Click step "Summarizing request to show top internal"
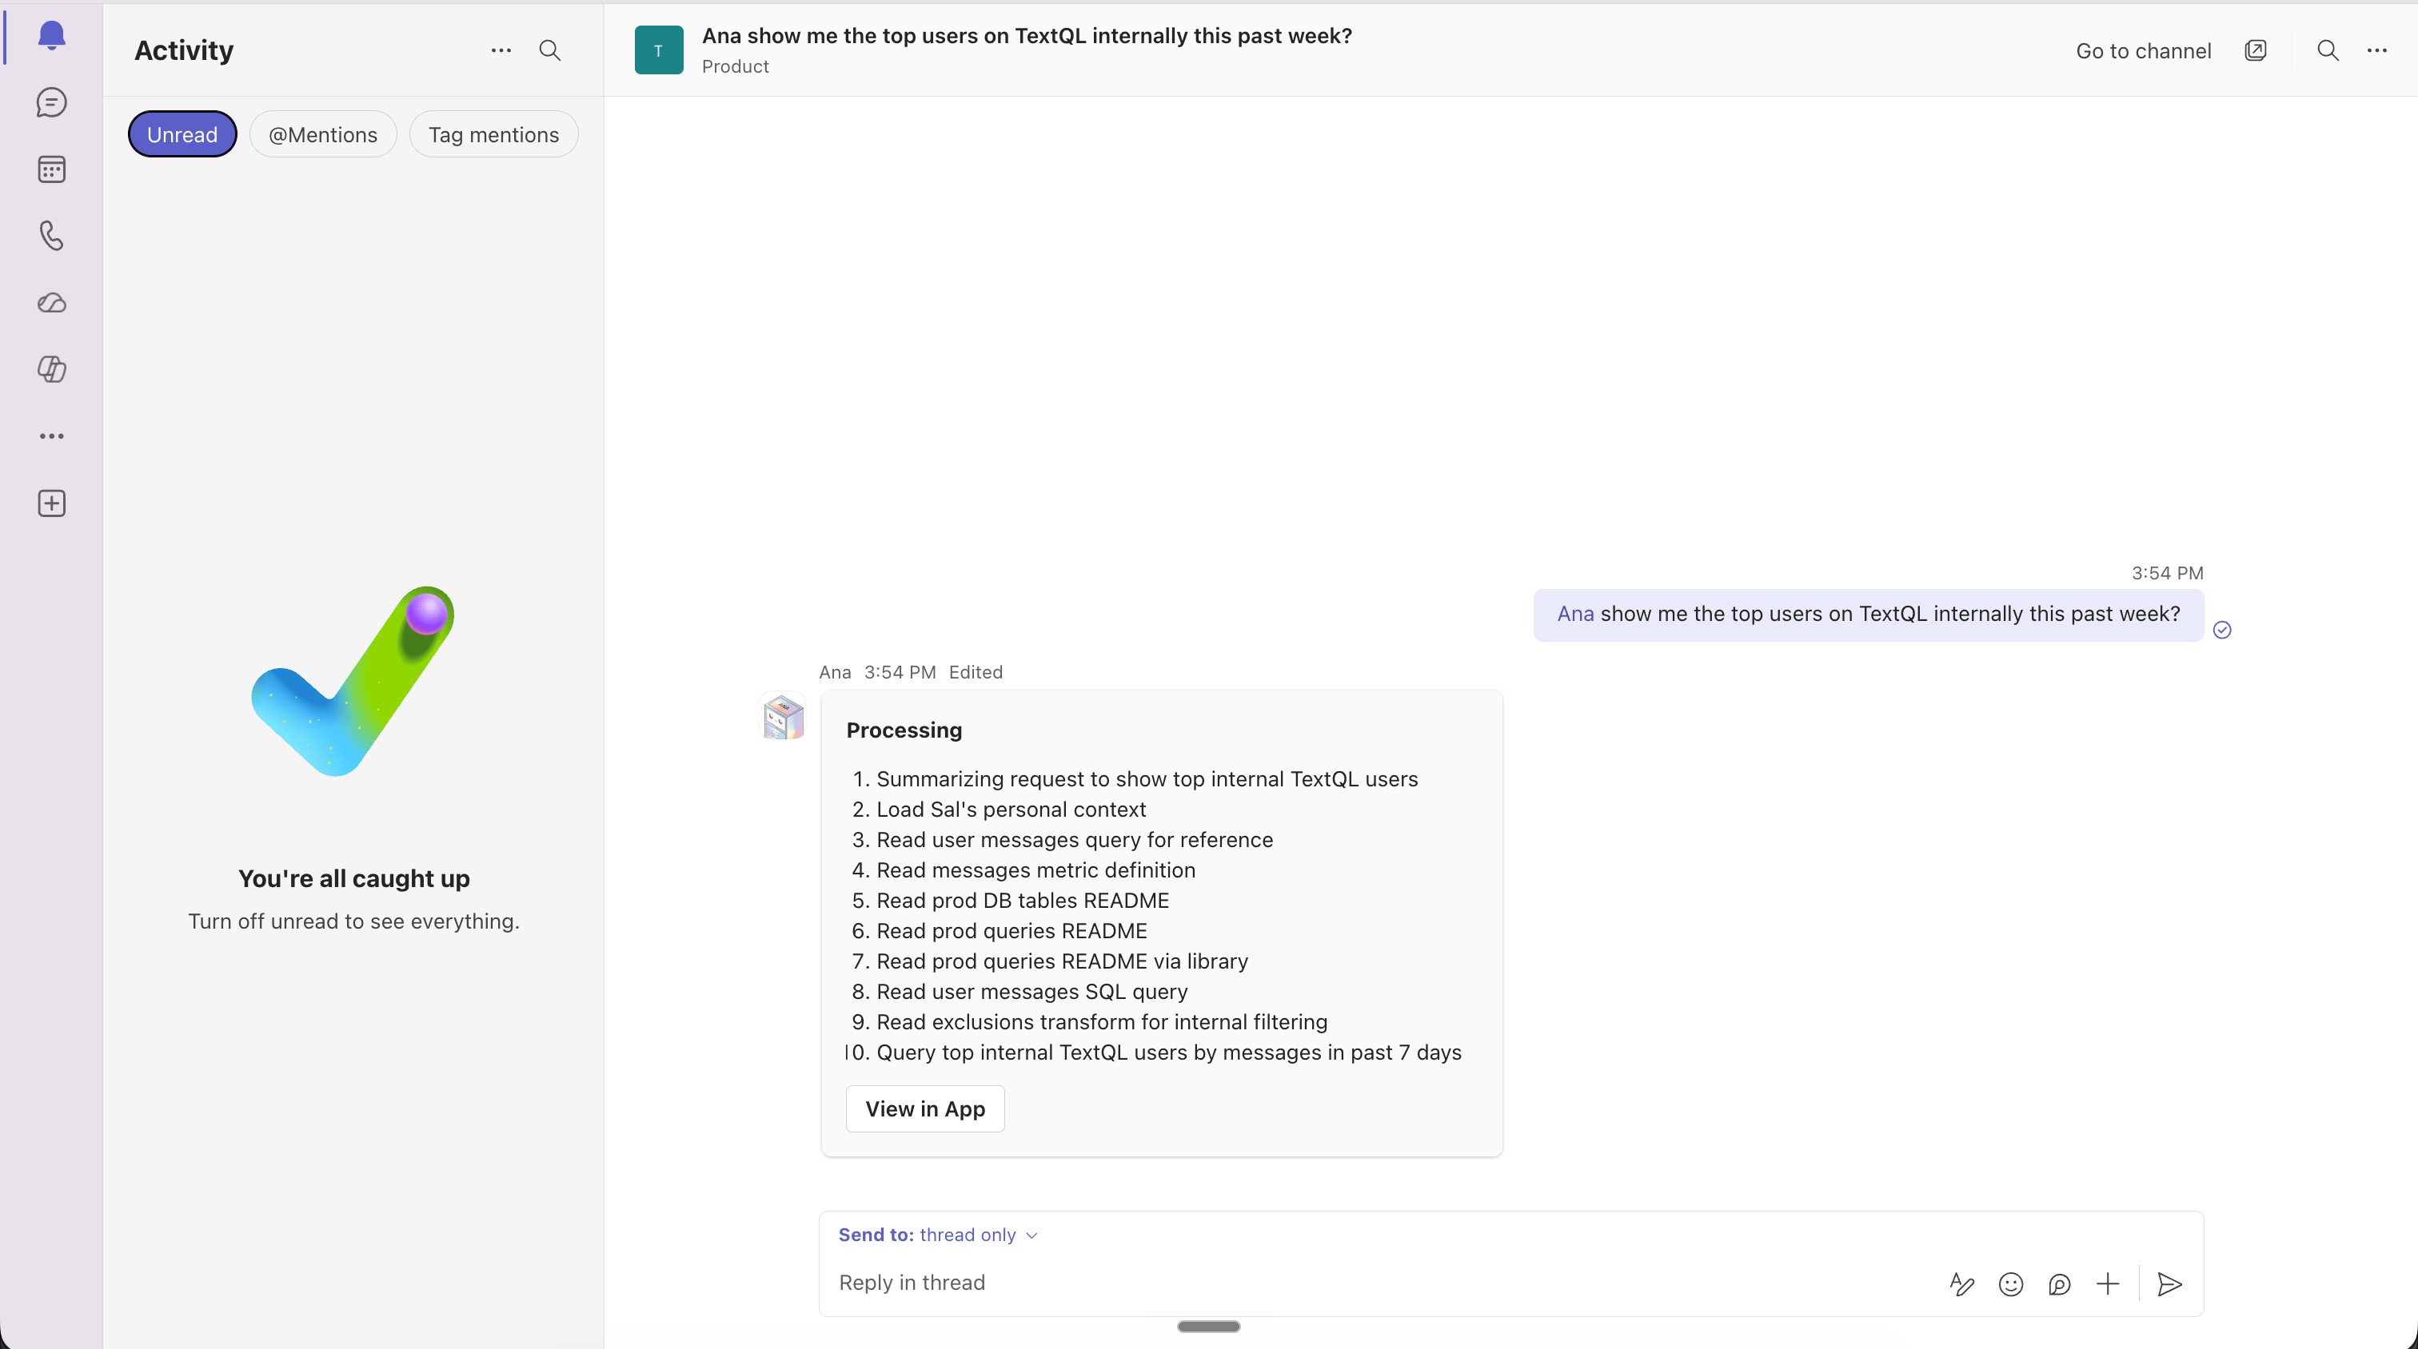 (1147, 778)
